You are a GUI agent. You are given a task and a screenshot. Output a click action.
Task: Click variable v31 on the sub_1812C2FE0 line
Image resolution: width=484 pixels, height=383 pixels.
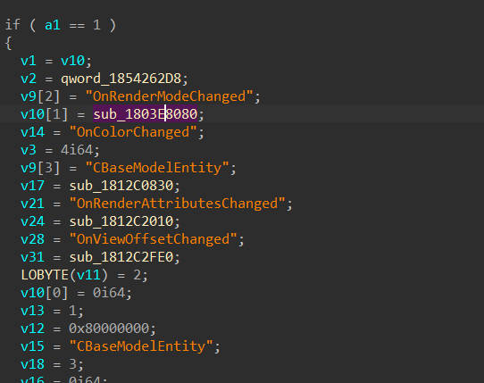point(32,257)
